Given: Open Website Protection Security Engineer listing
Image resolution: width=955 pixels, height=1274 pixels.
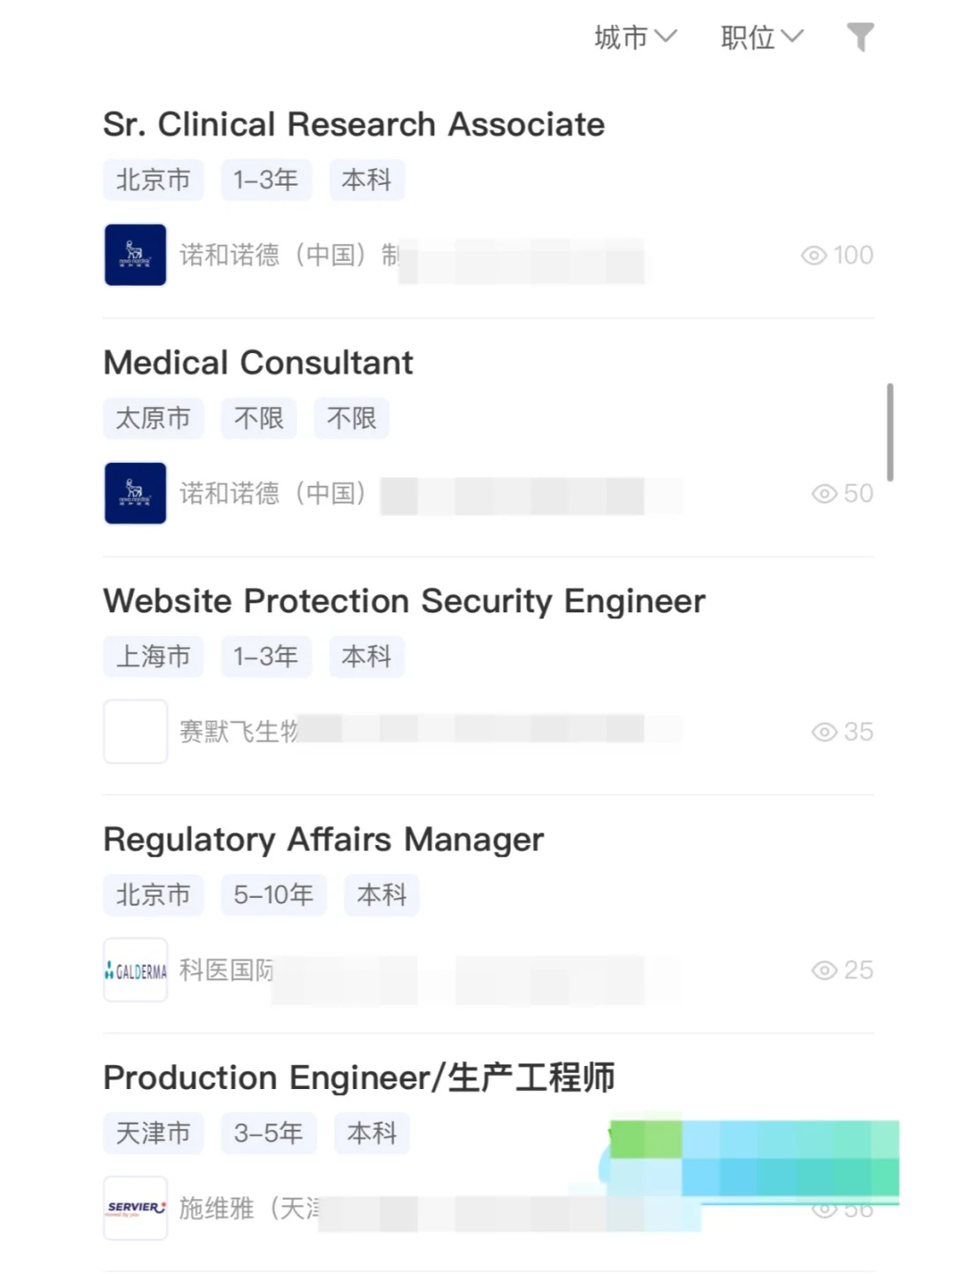Looking at the screenshot, I should [404, 602].
